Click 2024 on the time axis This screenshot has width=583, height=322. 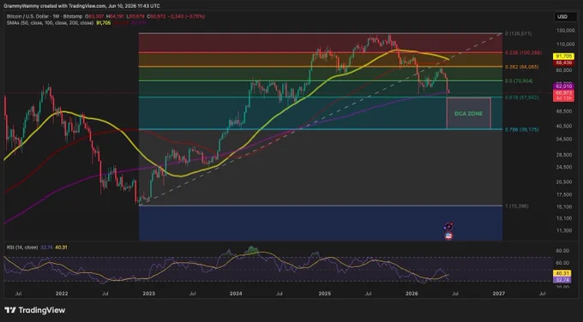[236, 294]
